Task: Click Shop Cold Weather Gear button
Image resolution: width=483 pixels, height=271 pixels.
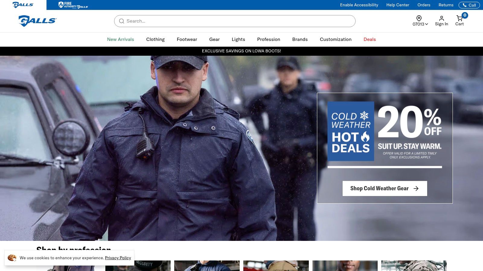Action: 385,188
